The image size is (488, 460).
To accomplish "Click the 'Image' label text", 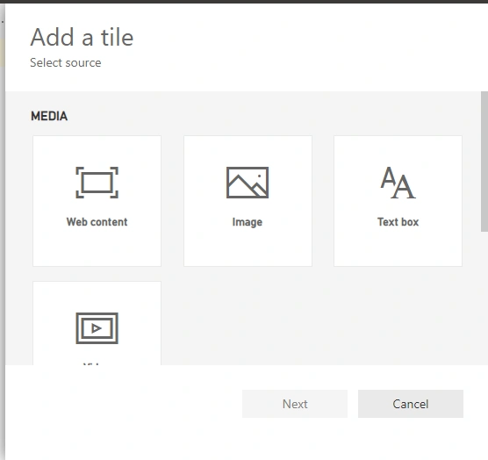I will pos(248,222).
